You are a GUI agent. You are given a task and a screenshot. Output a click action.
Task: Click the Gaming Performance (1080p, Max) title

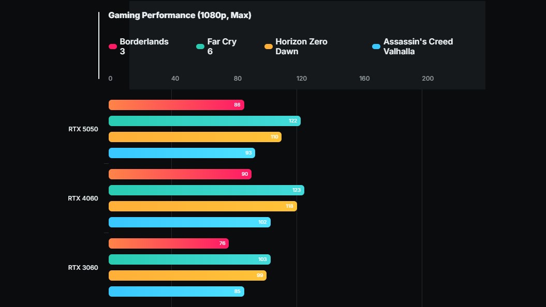click(180, 16)
